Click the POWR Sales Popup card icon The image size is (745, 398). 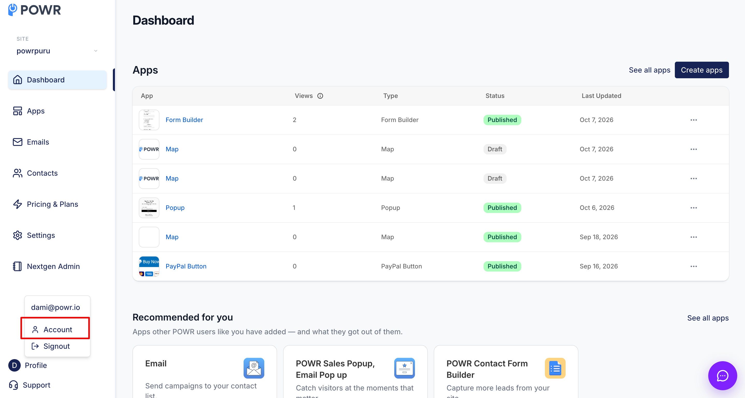404,368
